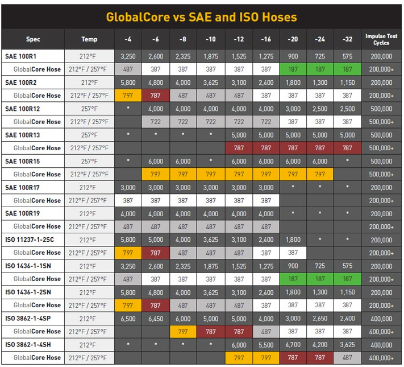
Task: Click '4,000' under -4 in SAE 100R19 row
Action: (128, 214)
